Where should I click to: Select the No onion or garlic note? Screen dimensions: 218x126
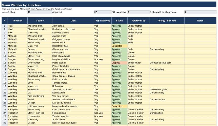(167, 89)
